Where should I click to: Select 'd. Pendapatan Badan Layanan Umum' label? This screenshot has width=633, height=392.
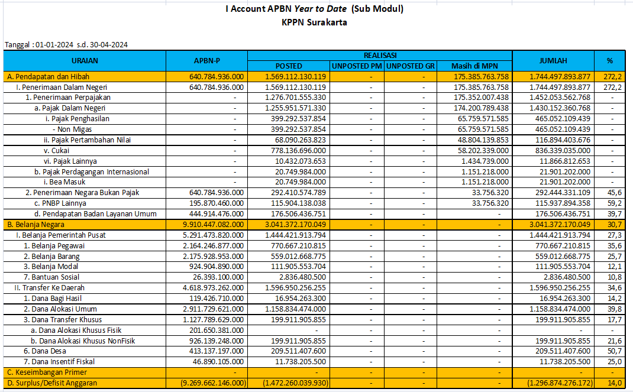pyautogui.click(x=95, y=214)
